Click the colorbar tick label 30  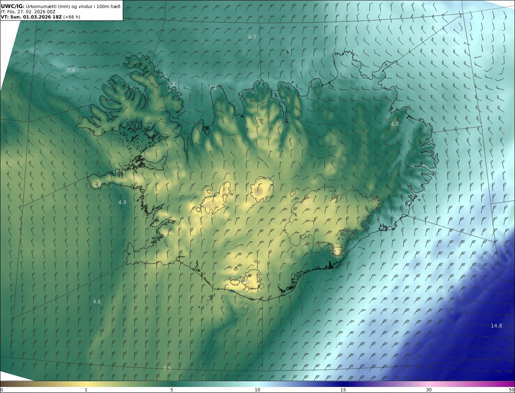(x=429, y=390)
